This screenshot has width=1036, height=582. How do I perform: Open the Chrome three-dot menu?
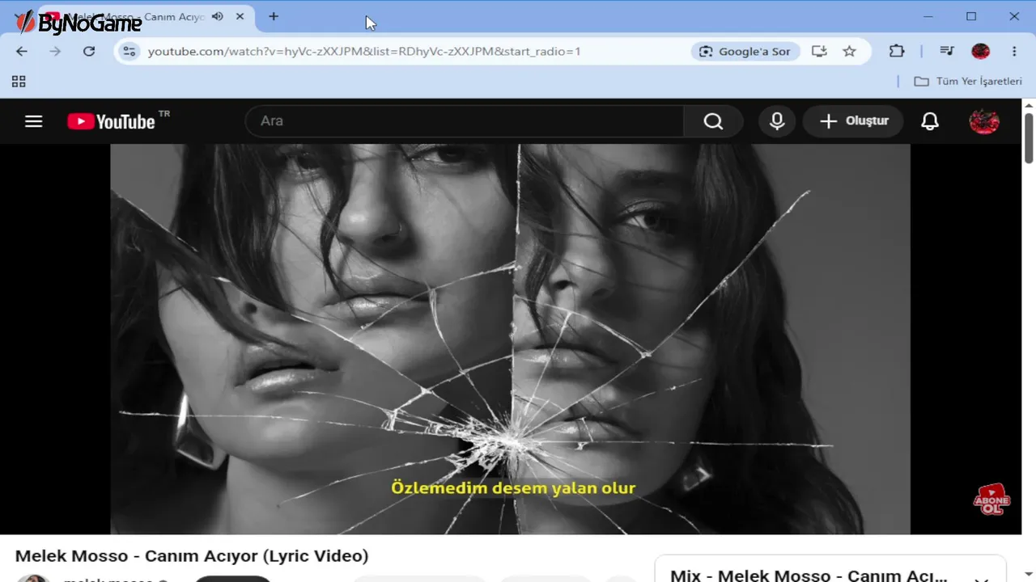click(x=1014, y=51)
